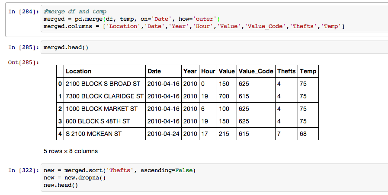Click the Location column header
Viewport: 388px width, 195px height.
point(105,71)
